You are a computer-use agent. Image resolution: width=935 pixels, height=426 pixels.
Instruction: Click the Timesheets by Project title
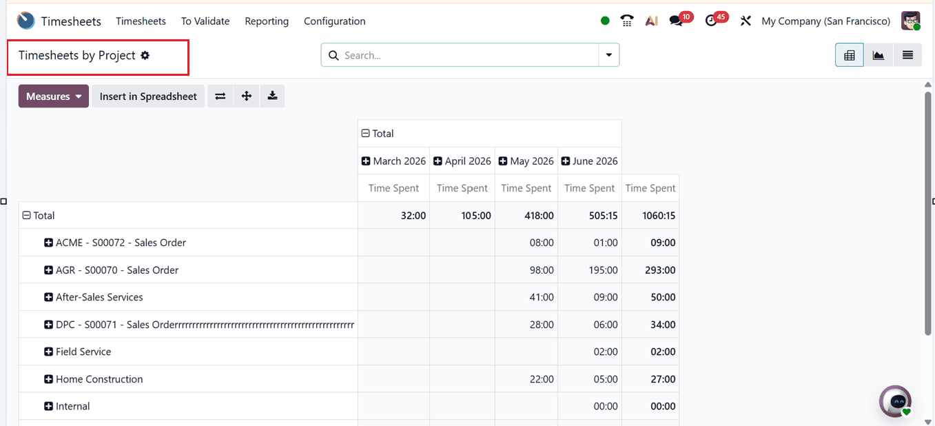(77, 55)
